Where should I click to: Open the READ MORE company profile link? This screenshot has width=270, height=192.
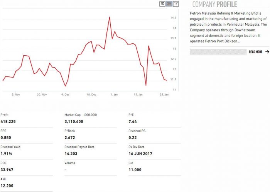tap(255, 52)
